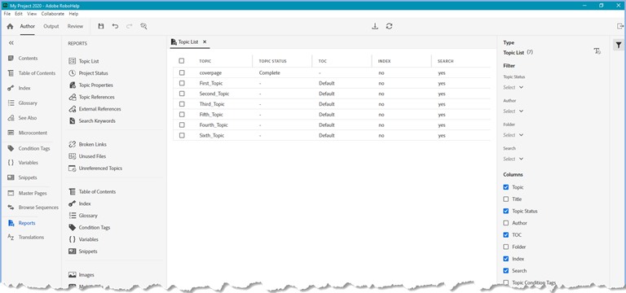This screenshot has width=626, height=293.
Task: Open the File menu
Action: point(7,14)
